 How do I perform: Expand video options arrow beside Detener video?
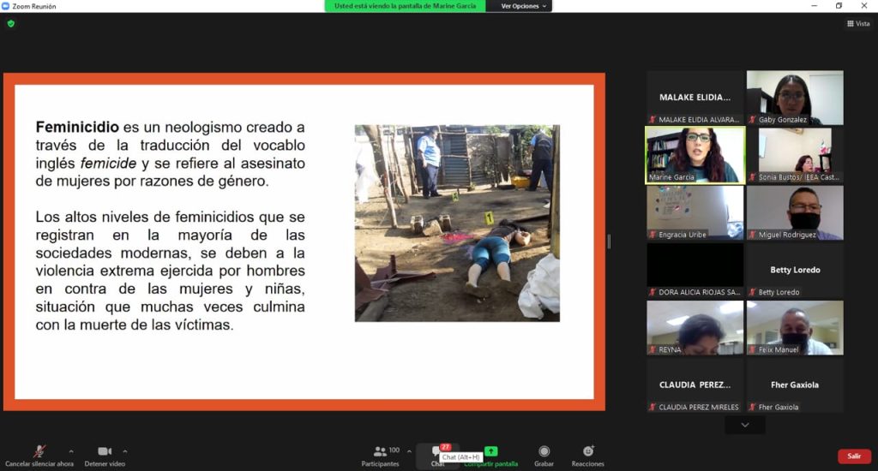125,451
